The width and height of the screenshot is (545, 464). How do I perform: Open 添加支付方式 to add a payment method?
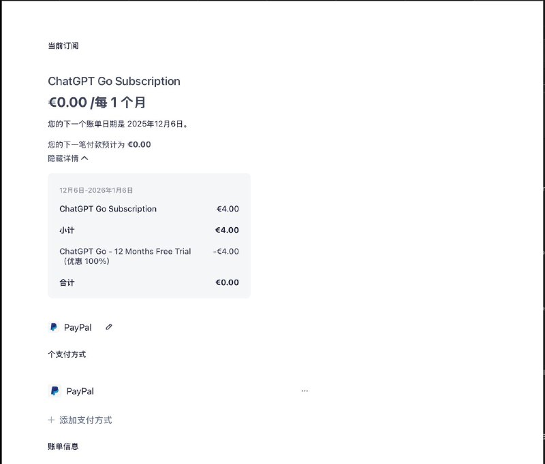click(x=86, y=420)
